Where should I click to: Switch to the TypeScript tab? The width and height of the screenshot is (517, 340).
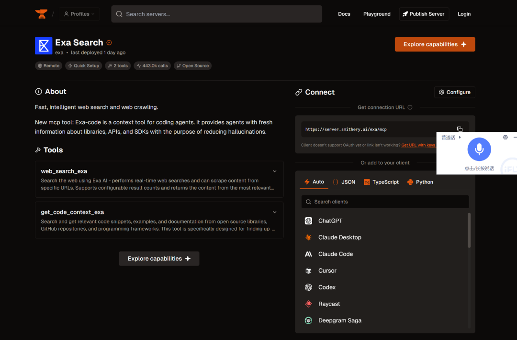[x=381, y=182]
